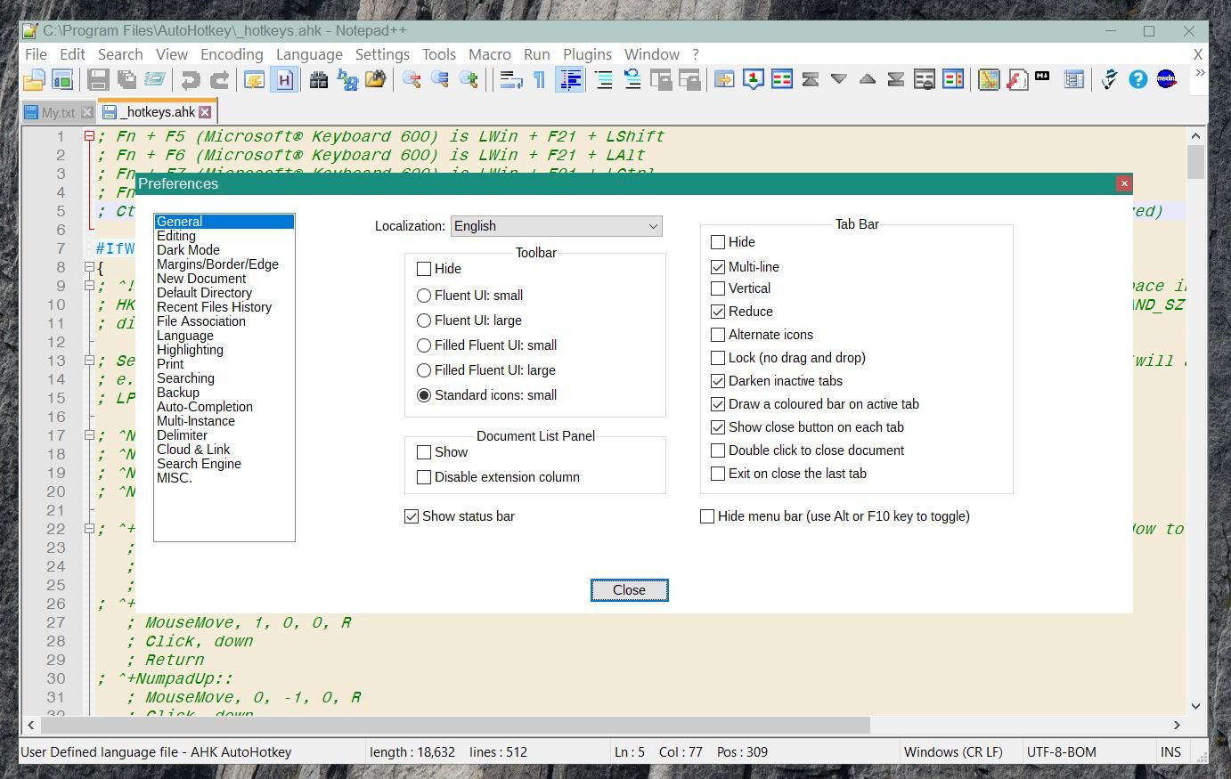Screen dimensions: 1231x779
Task: Expand the toolbar overflow chevron
Action: (1200, 74)
